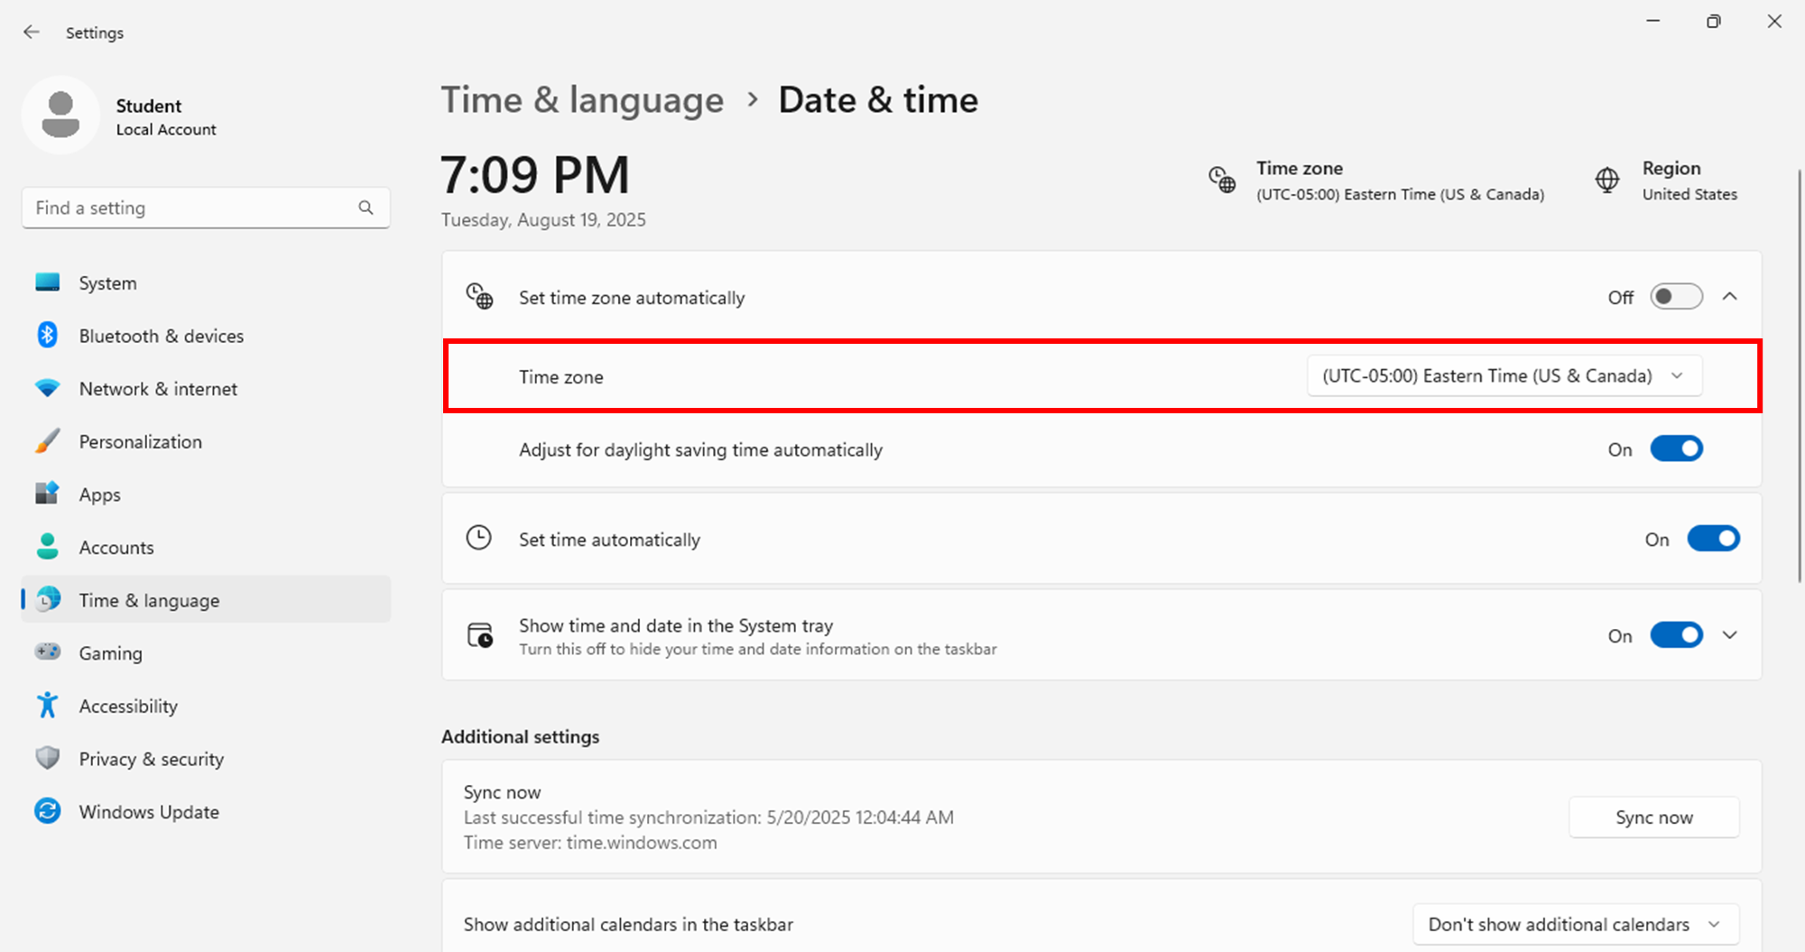
Task: Click the vertical scrollbar on right
Action: coord(1800,375)
